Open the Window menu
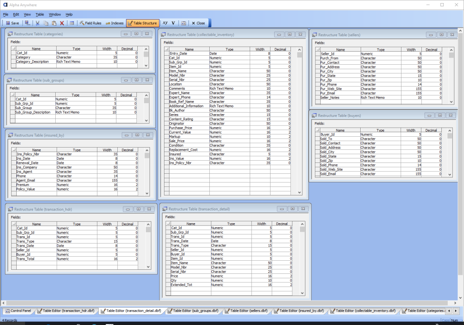Image resolution: width=464 pixels, height=325 pixels. tap(55, 14)
